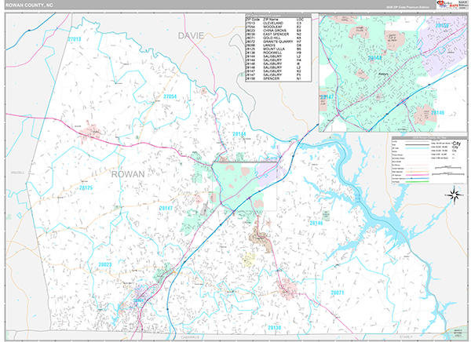Image resolution: width=471 pixels, height=342 pixels.
Task: Click ZIP label 28023 on the map
Action: [x=105, y=265]
